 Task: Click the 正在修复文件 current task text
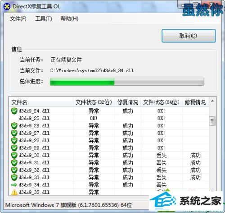click(66, 60)
